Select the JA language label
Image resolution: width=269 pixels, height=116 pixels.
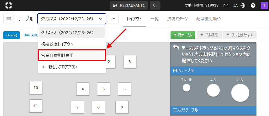pyautogui.click(x=235, y=5)
